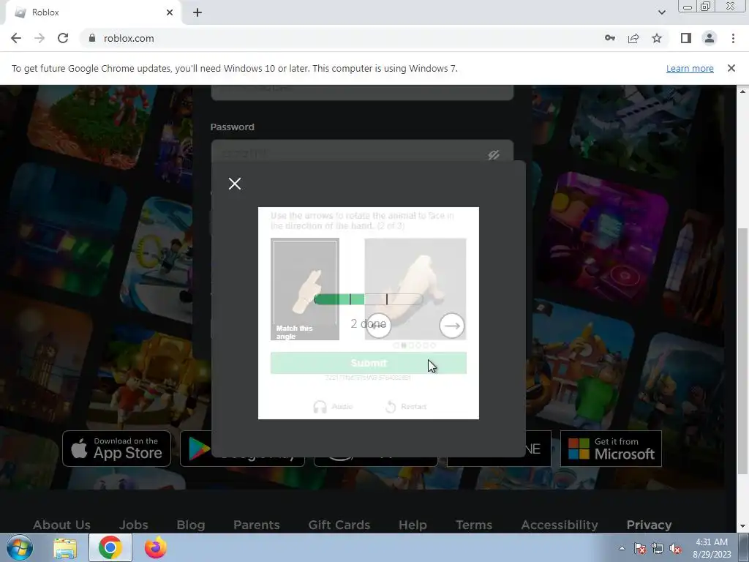Click the Chrome taskbar icon
This screenshot has width=749, height=562.
tap(110, 547)
